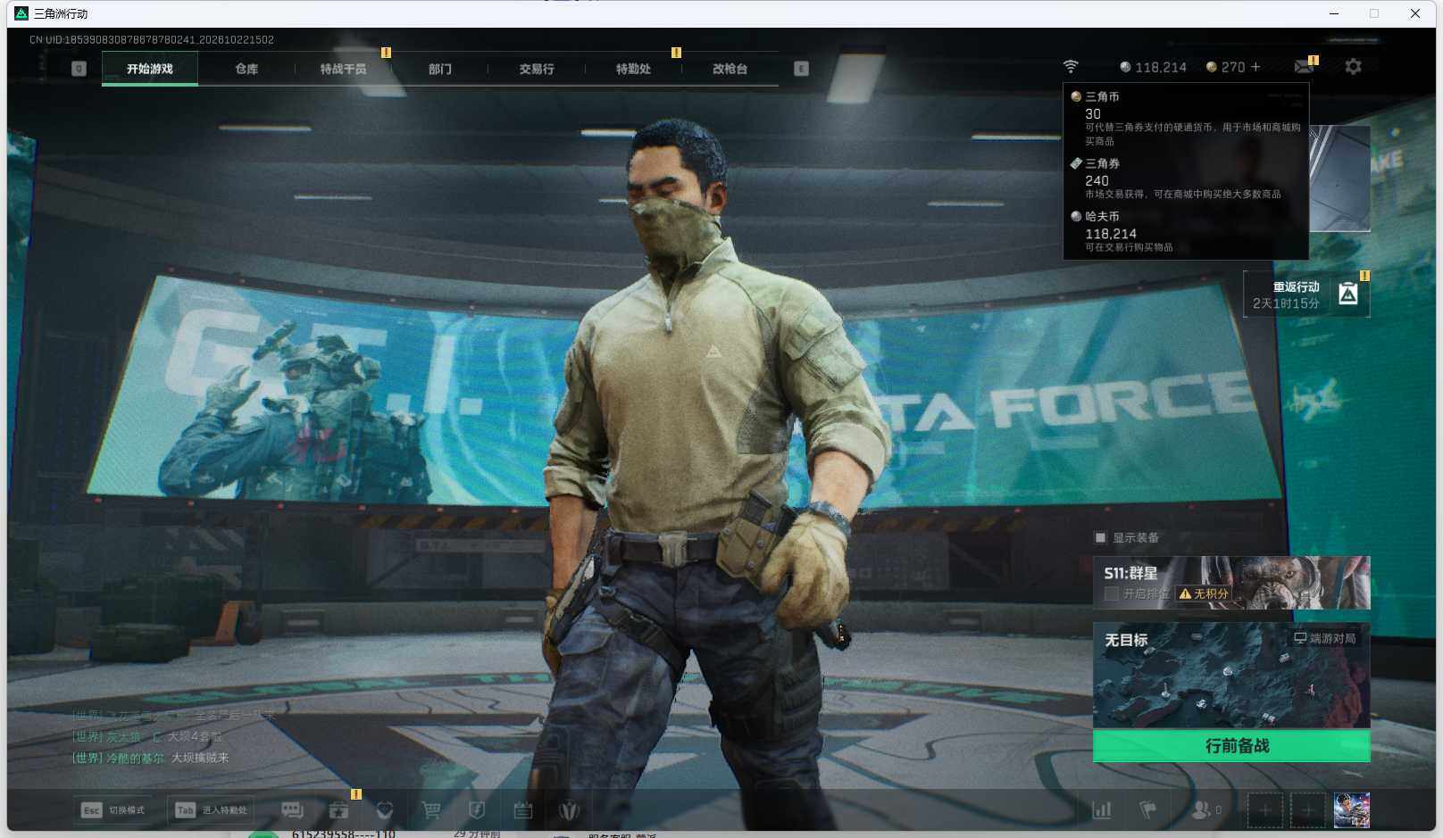The image size is (1443, 838).
Task: Open the starred gift box icon
Action: click(x=338, y=810)
